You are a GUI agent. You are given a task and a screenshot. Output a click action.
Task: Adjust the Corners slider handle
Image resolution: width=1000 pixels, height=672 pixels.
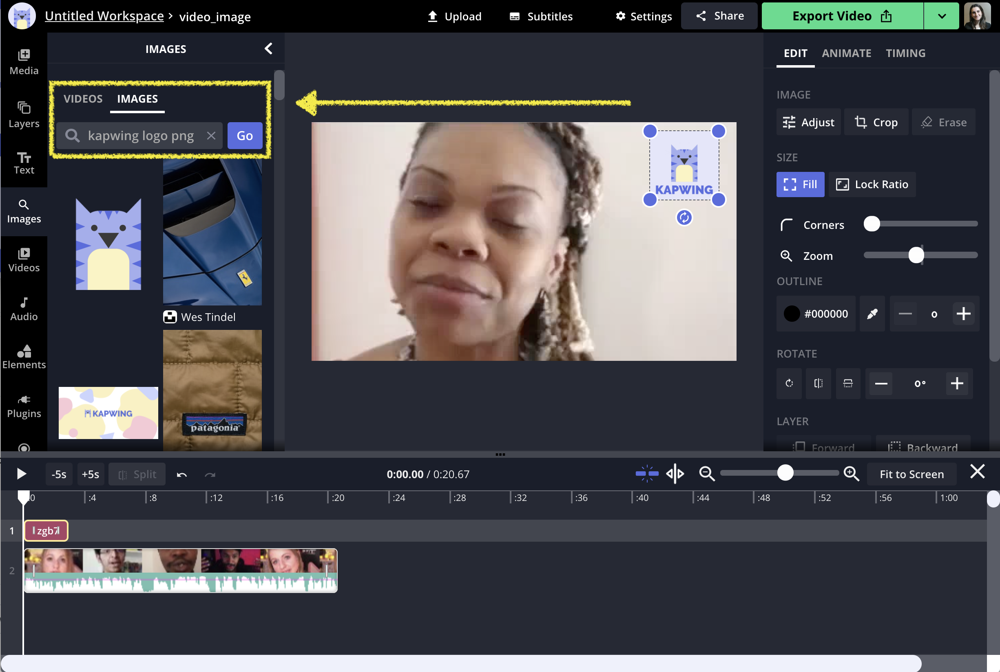[872, 224]
